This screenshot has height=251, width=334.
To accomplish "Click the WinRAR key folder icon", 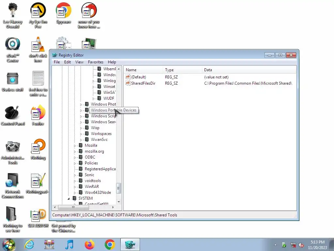I will click(81, 187).
